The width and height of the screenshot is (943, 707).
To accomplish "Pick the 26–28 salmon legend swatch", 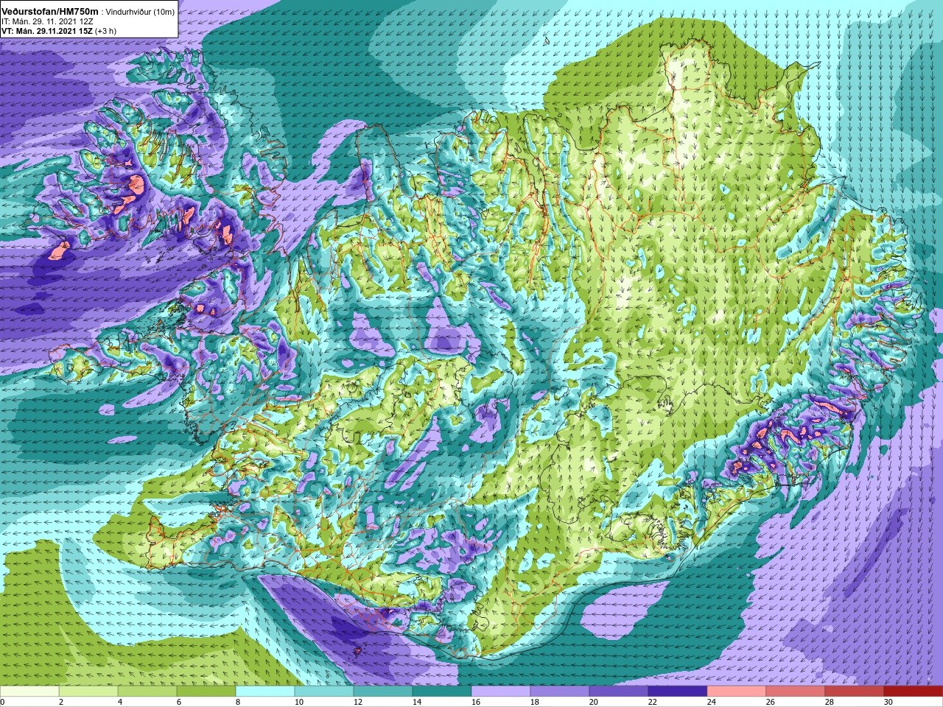I will [x=796, y=692].
